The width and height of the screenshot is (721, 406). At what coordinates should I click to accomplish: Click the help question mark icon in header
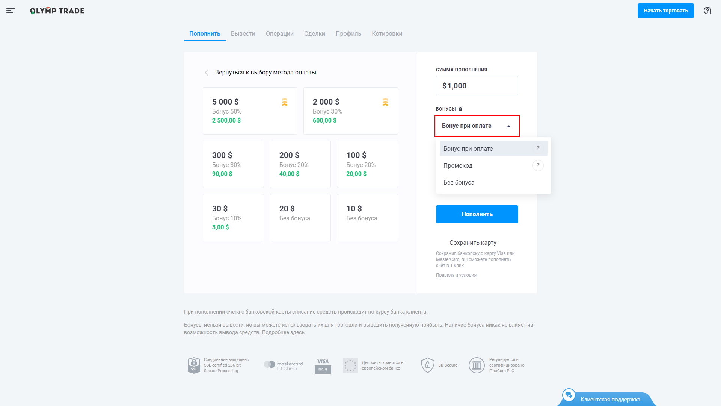click(x=707, y=11)
